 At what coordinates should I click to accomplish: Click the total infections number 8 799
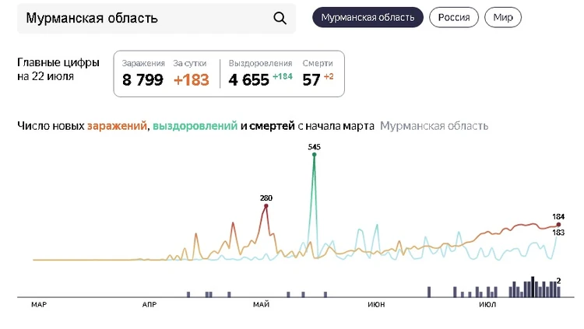pos(142,79)
